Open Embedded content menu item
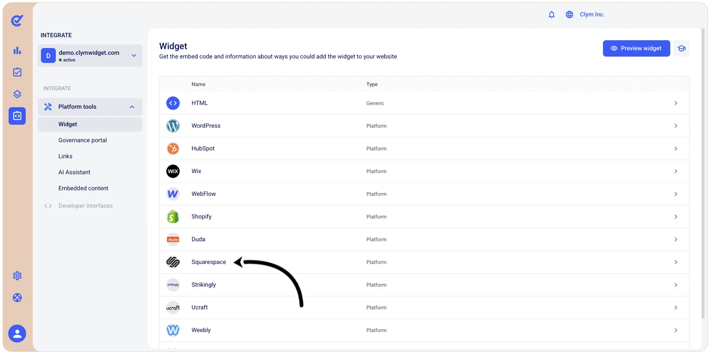Screen dimensions: 710x354 coord(83,188)
